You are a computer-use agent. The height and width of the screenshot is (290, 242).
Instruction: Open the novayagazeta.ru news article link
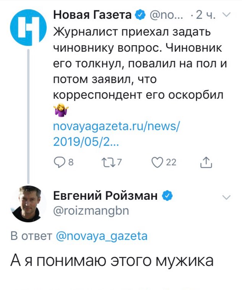pyautogui.click(x=115, y=134)
